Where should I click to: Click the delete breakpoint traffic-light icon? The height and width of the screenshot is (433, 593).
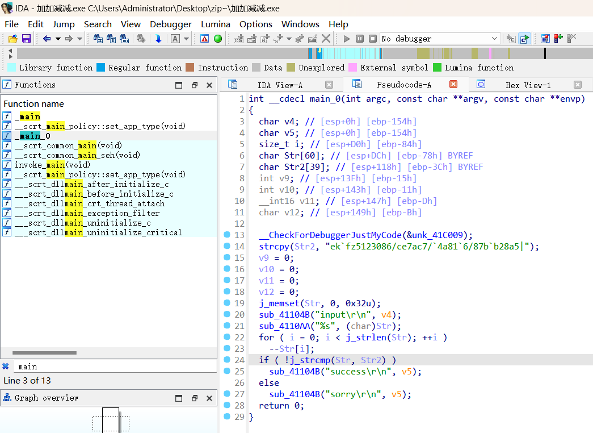[x=571, y=39]
